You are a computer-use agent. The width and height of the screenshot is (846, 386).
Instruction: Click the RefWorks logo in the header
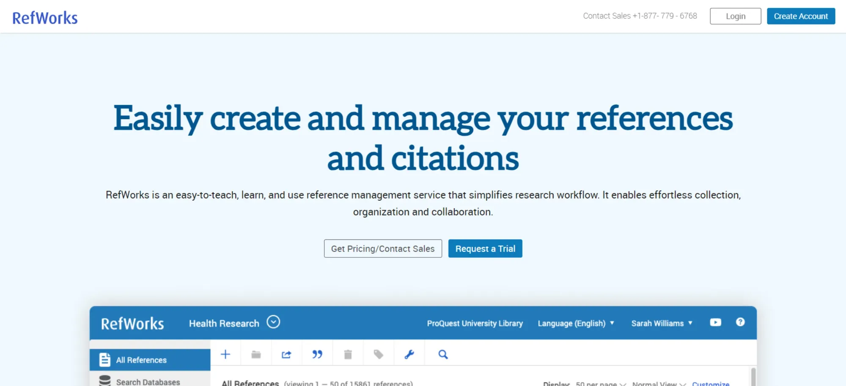click(x=45, y=18)
